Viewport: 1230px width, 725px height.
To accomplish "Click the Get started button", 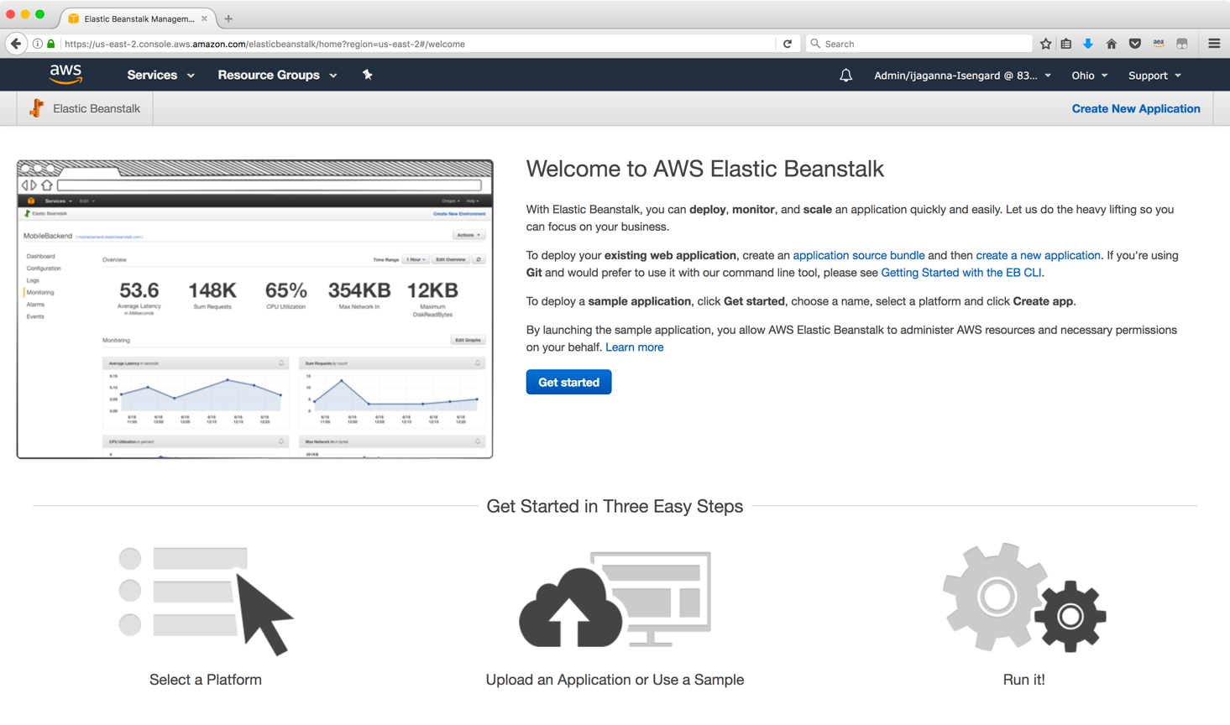I will 568,382.
